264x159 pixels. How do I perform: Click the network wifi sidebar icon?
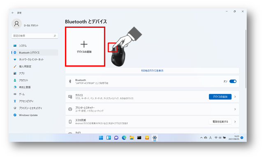coord(15,59)
